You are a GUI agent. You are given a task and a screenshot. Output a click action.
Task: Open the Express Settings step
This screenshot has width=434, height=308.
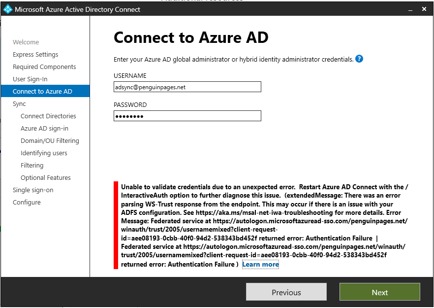[x=35, y=54]
